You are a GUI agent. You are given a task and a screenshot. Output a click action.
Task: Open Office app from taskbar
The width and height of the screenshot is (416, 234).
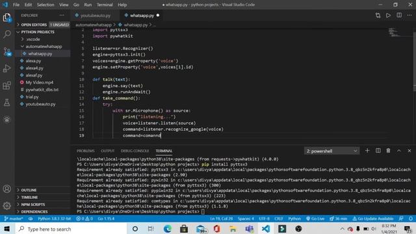pyautogui.click(x=216, y=228)
